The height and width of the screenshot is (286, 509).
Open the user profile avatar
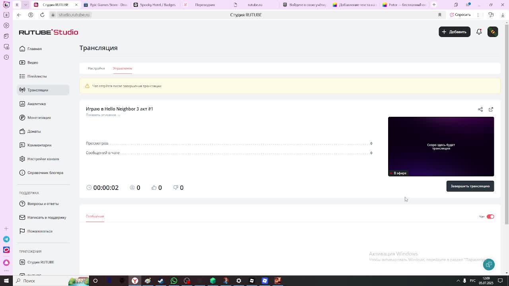(493, 32)
